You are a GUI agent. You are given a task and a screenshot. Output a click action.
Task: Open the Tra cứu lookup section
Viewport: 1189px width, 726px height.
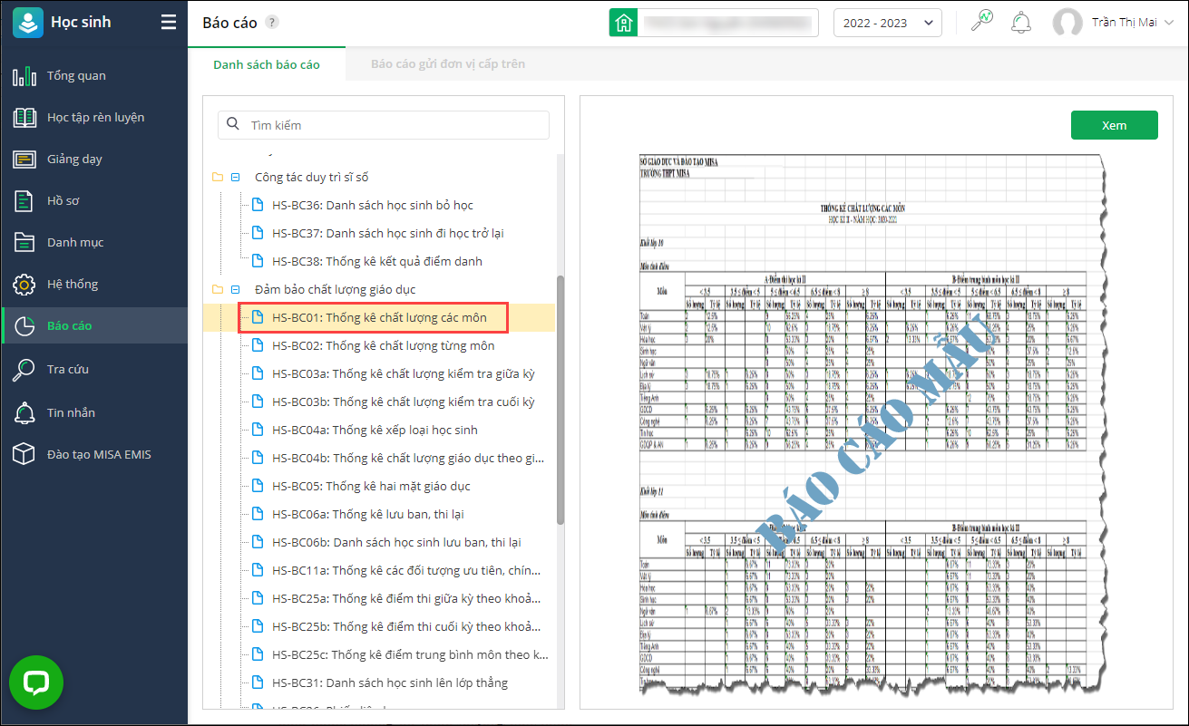pos(94,369)
